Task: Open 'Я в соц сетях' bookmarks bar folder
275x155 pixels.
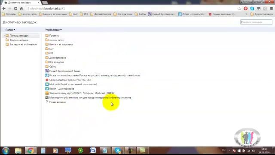Action: (27, 14)
